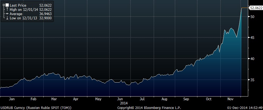263x110 pixels.
Task: Click the 52.0622 last price axis flag
Action: click(x=256, y=8)
